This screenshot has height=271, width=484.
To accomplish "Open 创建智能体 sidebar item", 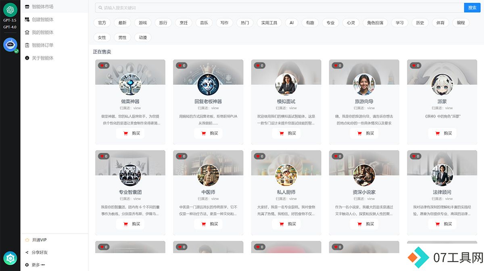I will (x=54, y=19).
